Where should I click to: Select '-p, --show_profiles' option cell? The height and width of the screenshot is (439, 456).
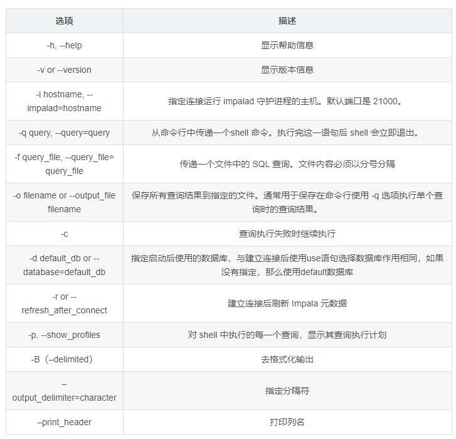point(64,335)
